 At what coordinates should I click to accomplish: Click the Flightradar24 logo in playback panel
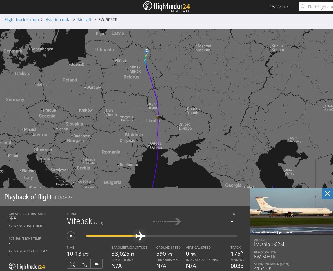27,266
